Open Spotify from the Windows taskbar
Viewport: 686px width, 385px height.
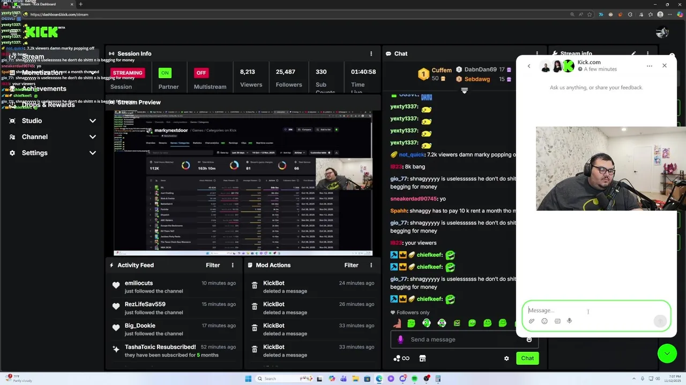(415, 379)
